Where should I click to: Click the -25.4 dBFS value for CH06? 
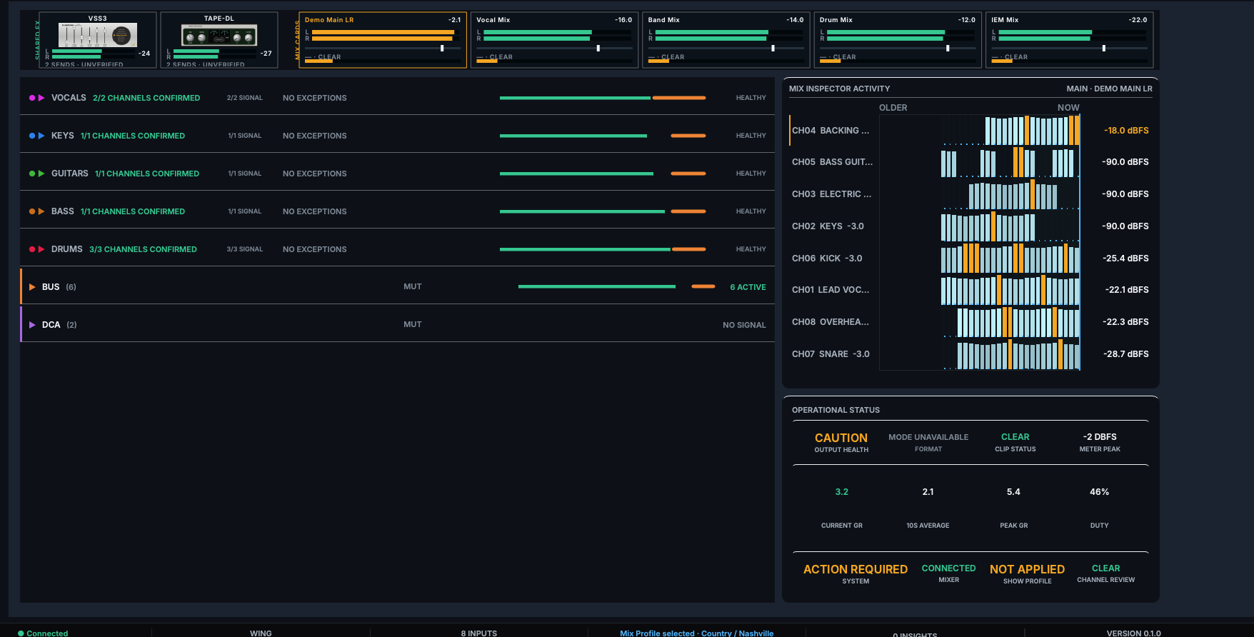1126,259
